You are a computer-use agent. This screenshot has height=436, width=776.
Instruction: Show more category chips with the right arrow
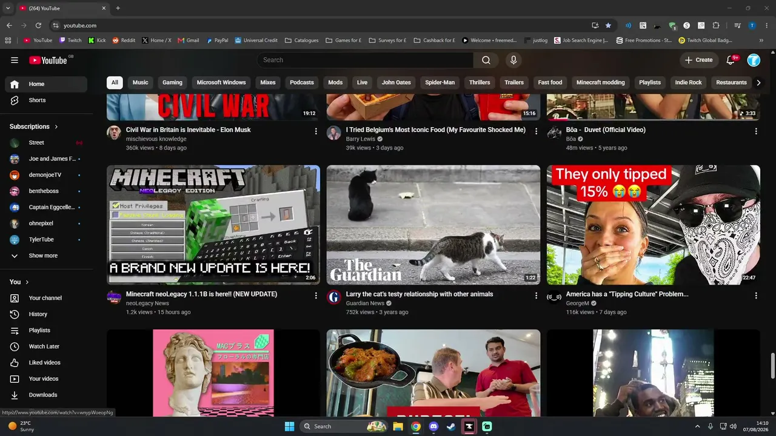click(758, 82)
